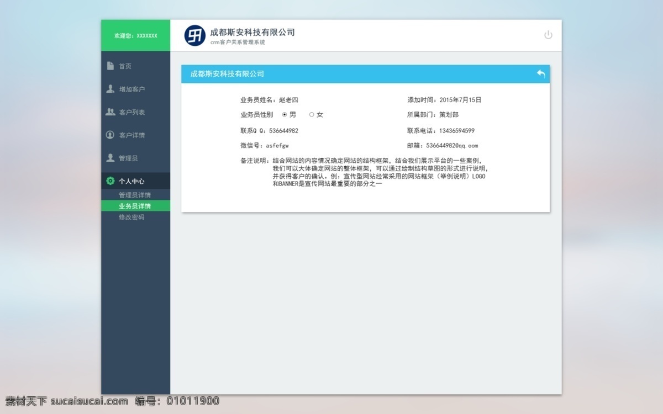
Task: Click the company logo emblem
Action: pyautogui.click(x=194, y=35)
